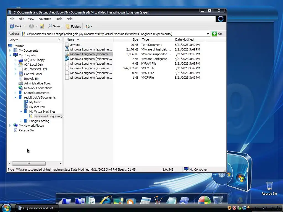Viewport: 283px width, 212px height.
Task: Click inside the Address path field
Action: [x=116, y=34]
